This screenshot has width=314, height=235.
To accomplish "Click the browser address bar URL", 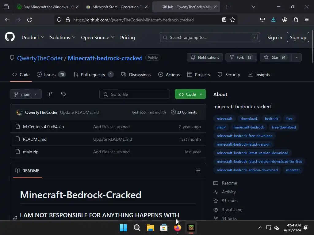I will pyautogui.click(x=133, y=20).
